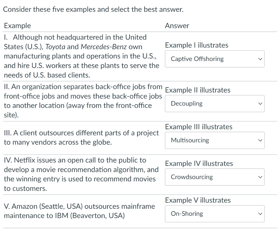
Task: Select the current answer Multisourcing
Action: [x=190, y=140]
